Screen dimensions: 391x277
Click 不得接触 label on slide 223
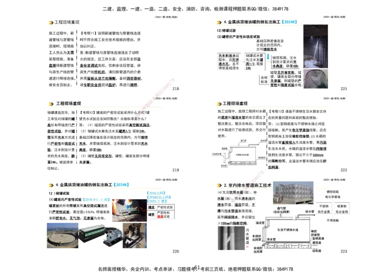point(333,221)
